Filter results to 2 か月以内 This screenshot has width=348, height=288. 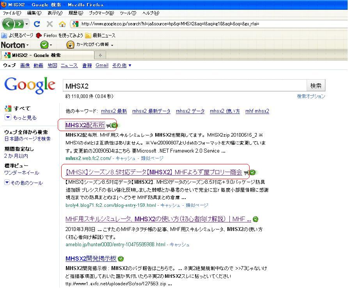pos(16,156)
